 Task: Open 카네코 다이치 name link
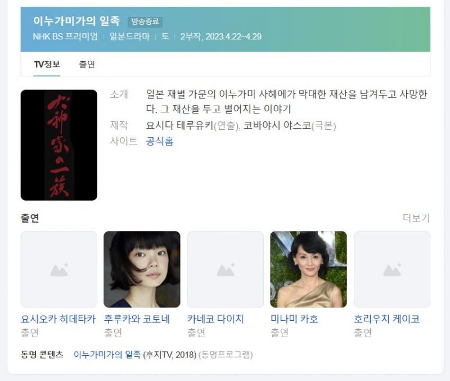point(215,319)
